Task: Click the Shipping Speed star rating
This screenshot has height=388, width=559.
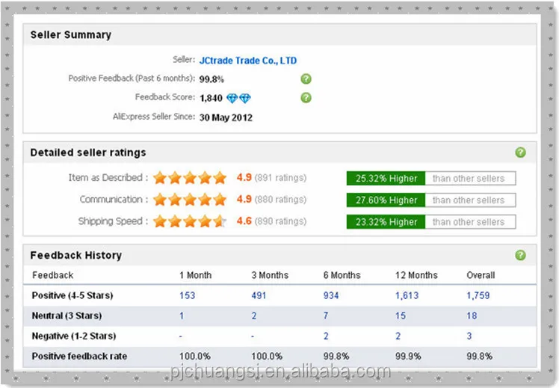Action: tap(190, 221)
